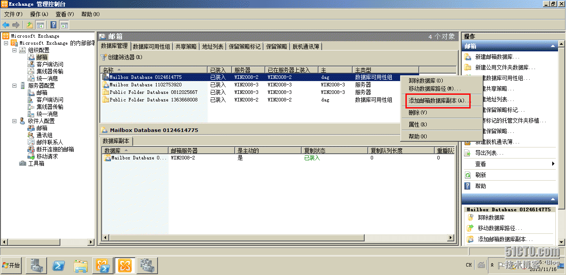
Task: Choose 帮助(H) in context menu
Action: [418, 136]
